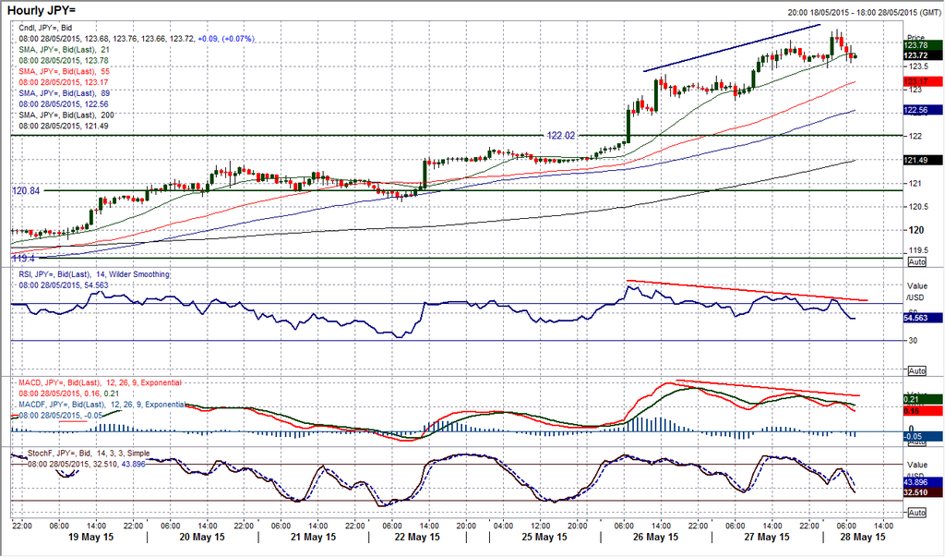
Task: Click the blue -0.05 MACD histogram tag
Action: tap(923, 436)
